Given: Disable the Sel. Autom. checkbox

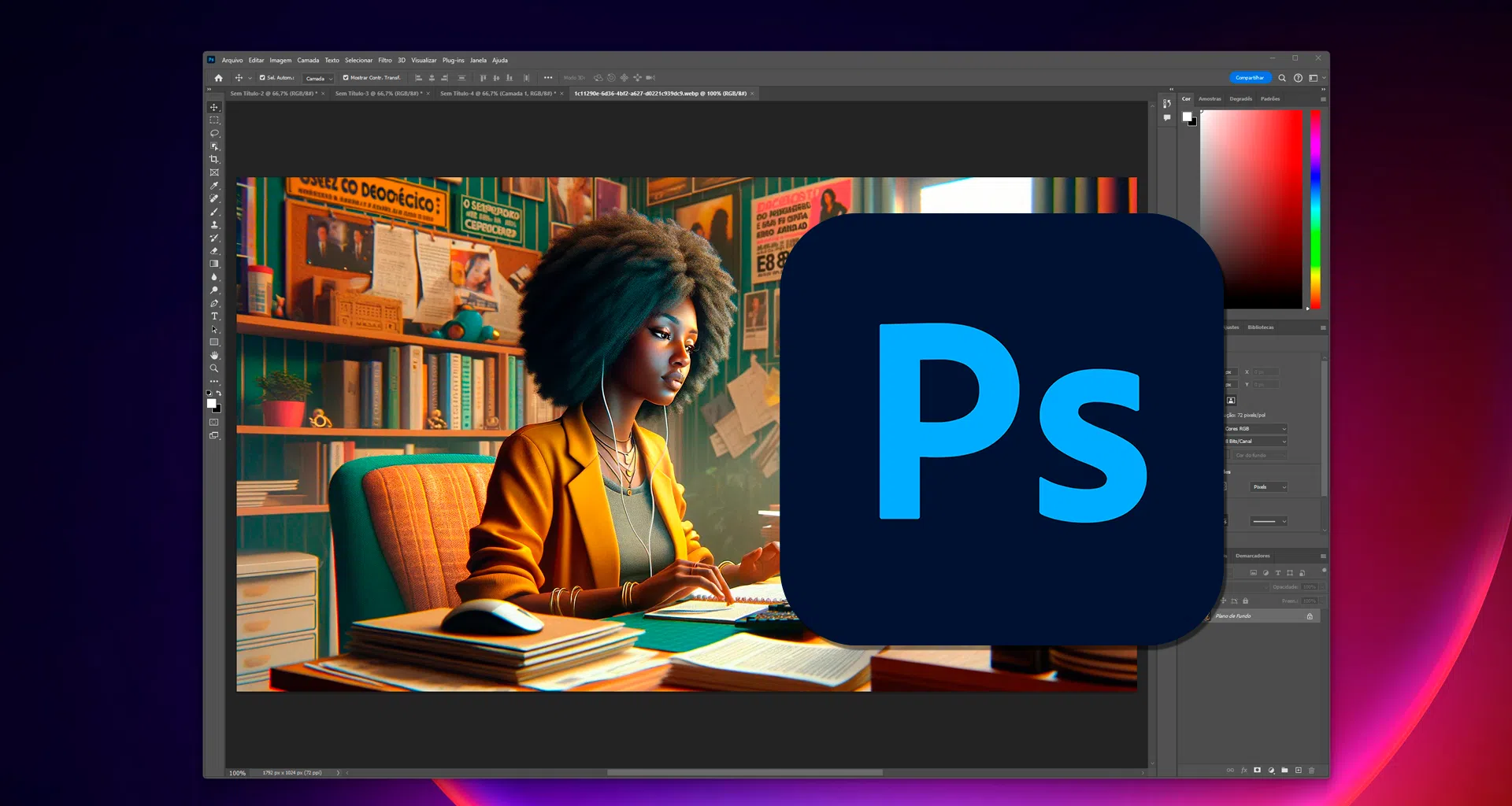Looking at the screenshot, I should (x=262, y=78).
